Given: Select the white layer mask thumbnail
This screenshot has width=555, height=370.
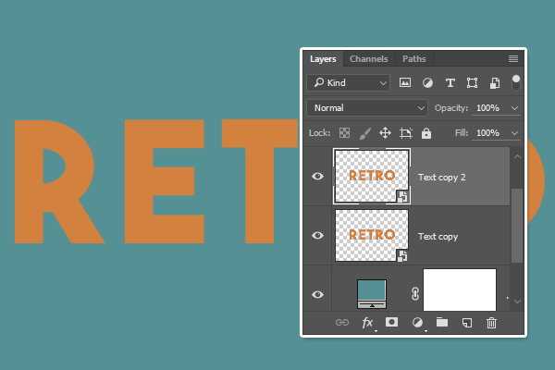Looking at the screenshot, I should click(460, 290).
